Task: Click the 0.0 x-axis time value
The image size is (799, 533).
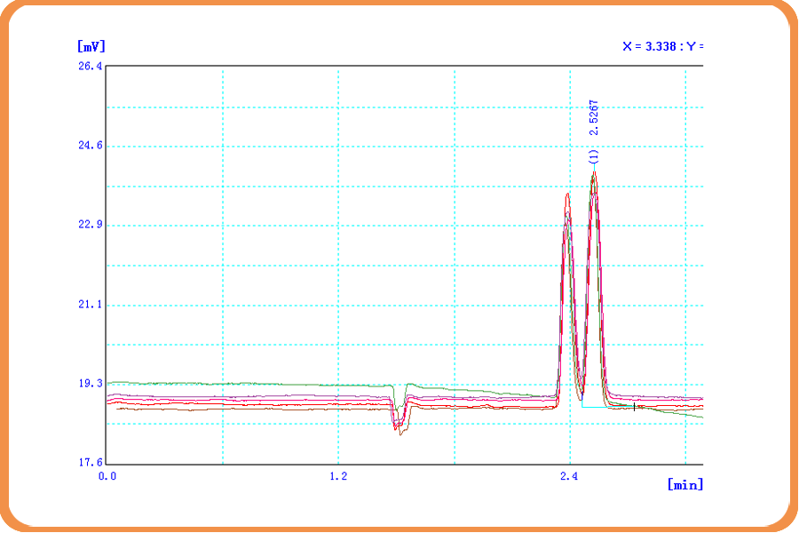Action: 107,477
